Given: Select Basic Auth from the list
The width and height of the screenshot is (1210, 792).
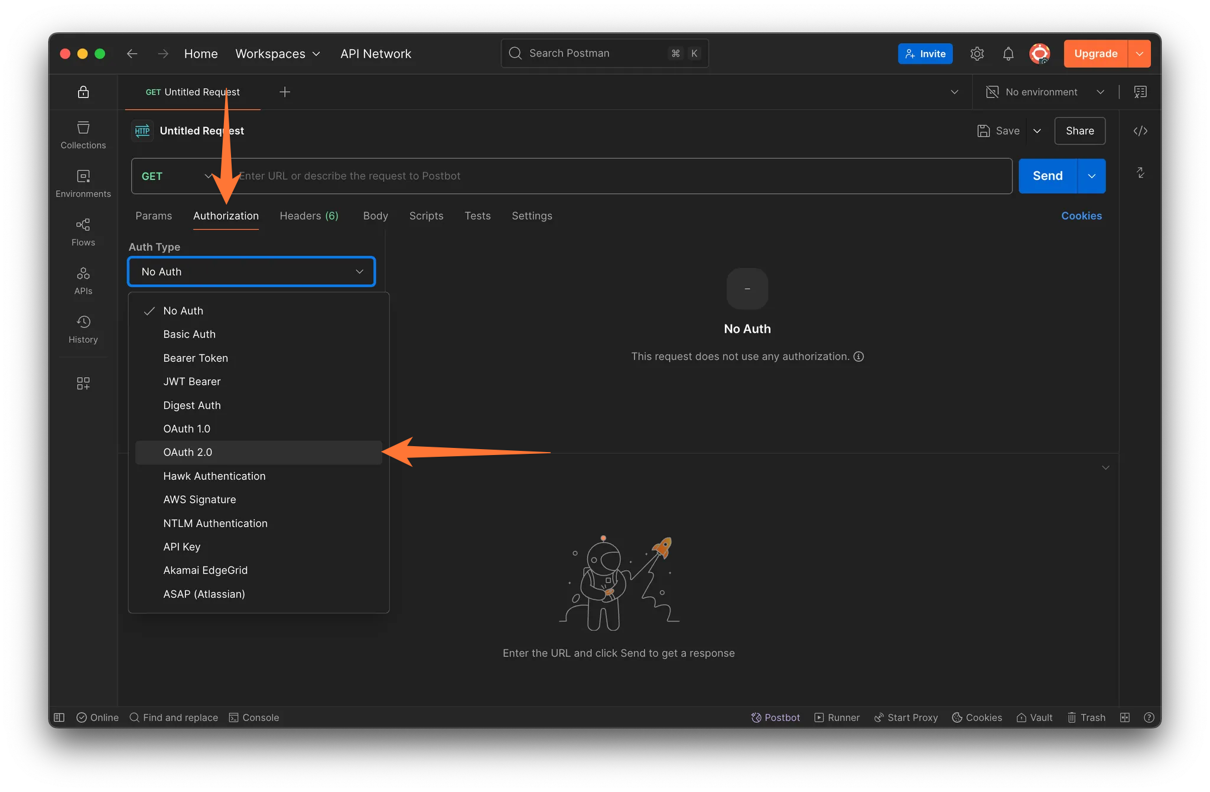Looking at the screenshot, I should click(259, 335).
